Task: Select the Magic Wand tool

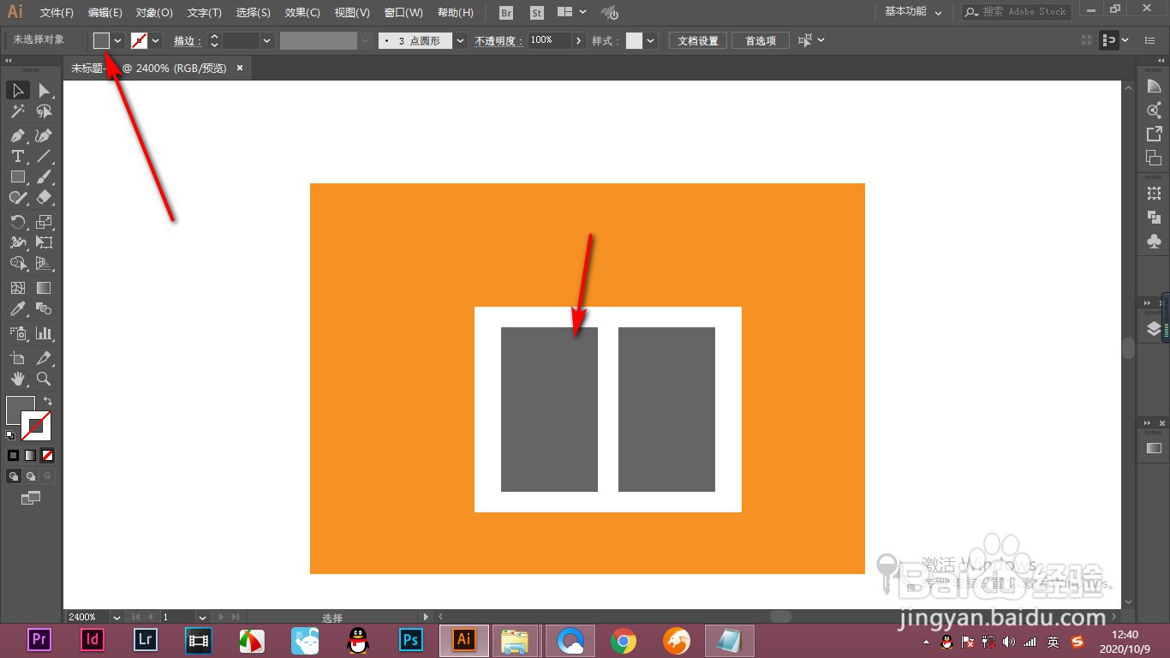Action: click(17, 111)
